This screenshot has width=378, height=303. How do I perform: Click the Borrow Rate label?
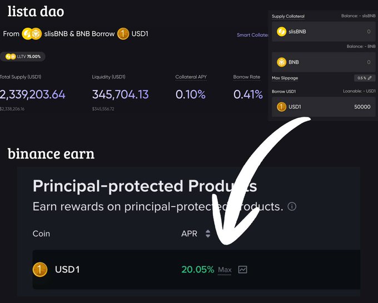(x=247, y=77)
